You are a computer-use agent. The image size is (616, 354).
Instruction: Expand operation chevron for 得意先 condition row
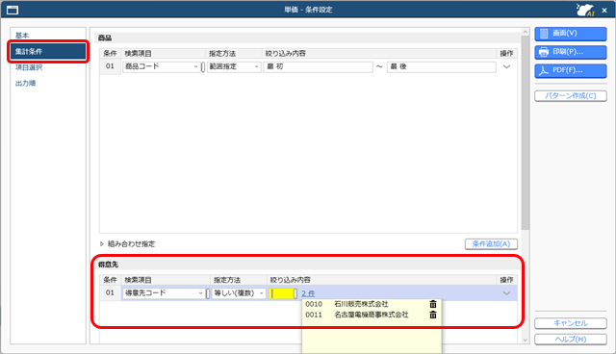507,293
